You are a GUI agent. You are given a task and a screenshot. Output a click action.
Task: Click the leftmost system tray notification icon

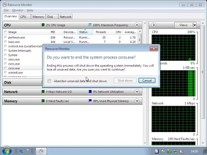(x=157, y=151)
